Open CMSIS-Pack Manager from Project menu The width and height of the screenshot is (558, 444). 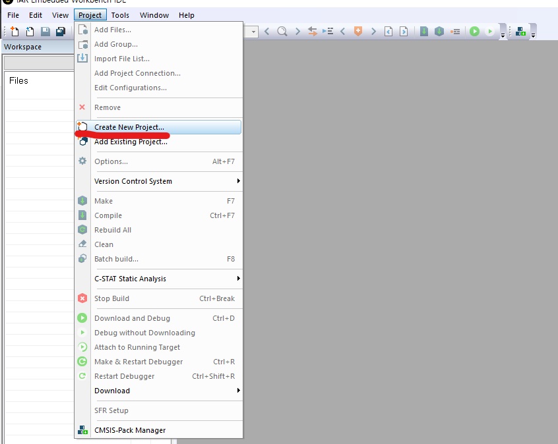click(x=159, y=430)
